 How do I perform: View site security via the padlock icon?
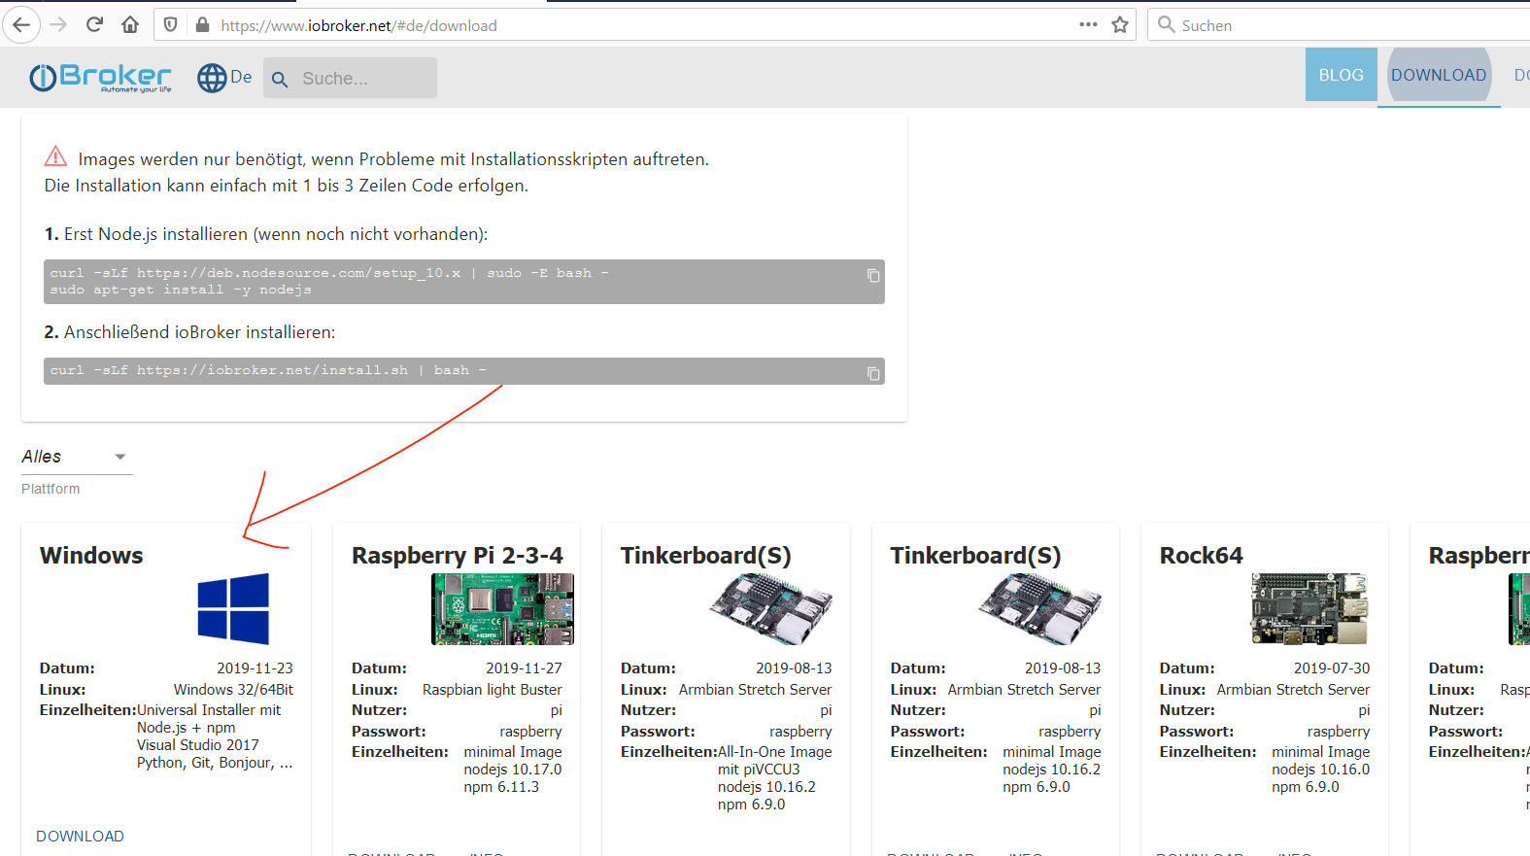point(202,25)
